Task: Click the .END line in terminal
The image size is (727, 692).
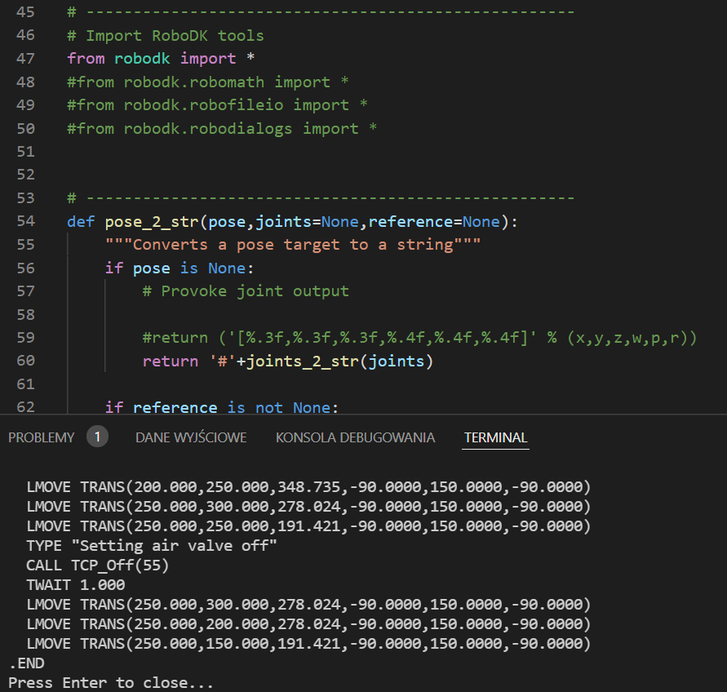Action: pyautogui.click(x=27, y=663)
